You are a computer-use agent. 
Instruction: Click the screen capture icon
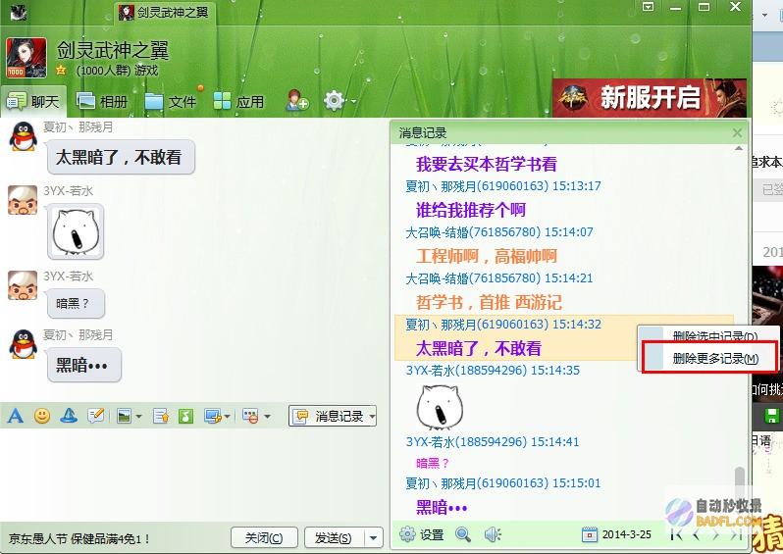213,416
